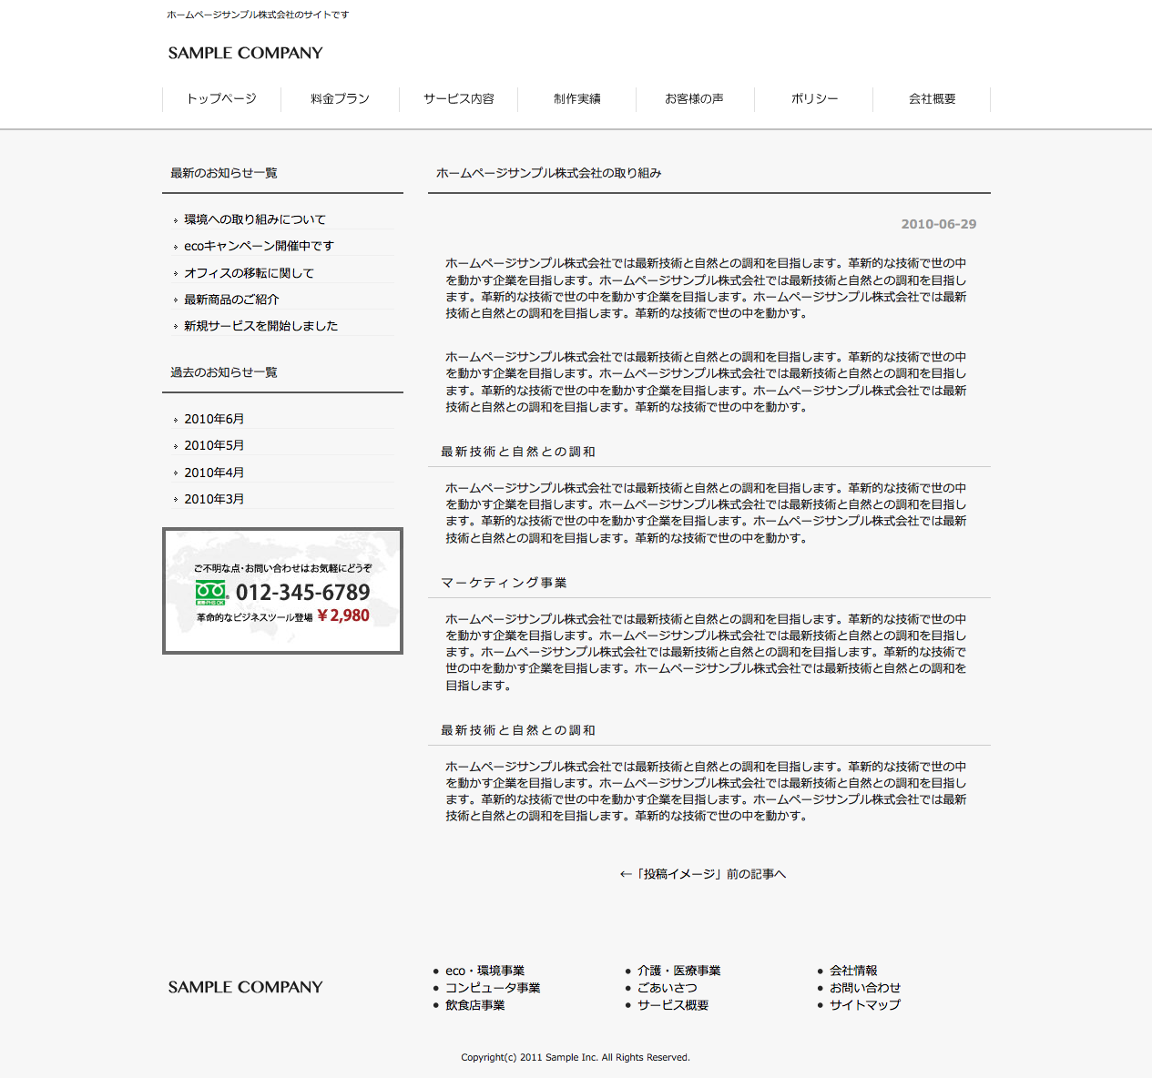
Task: Go to the previous post 投稿イメージ
Action: point(702,874)
